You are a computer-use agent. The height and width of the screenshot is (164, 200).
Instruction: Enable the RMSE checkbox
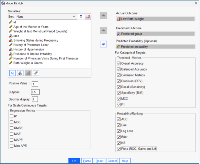coord(11,128)
